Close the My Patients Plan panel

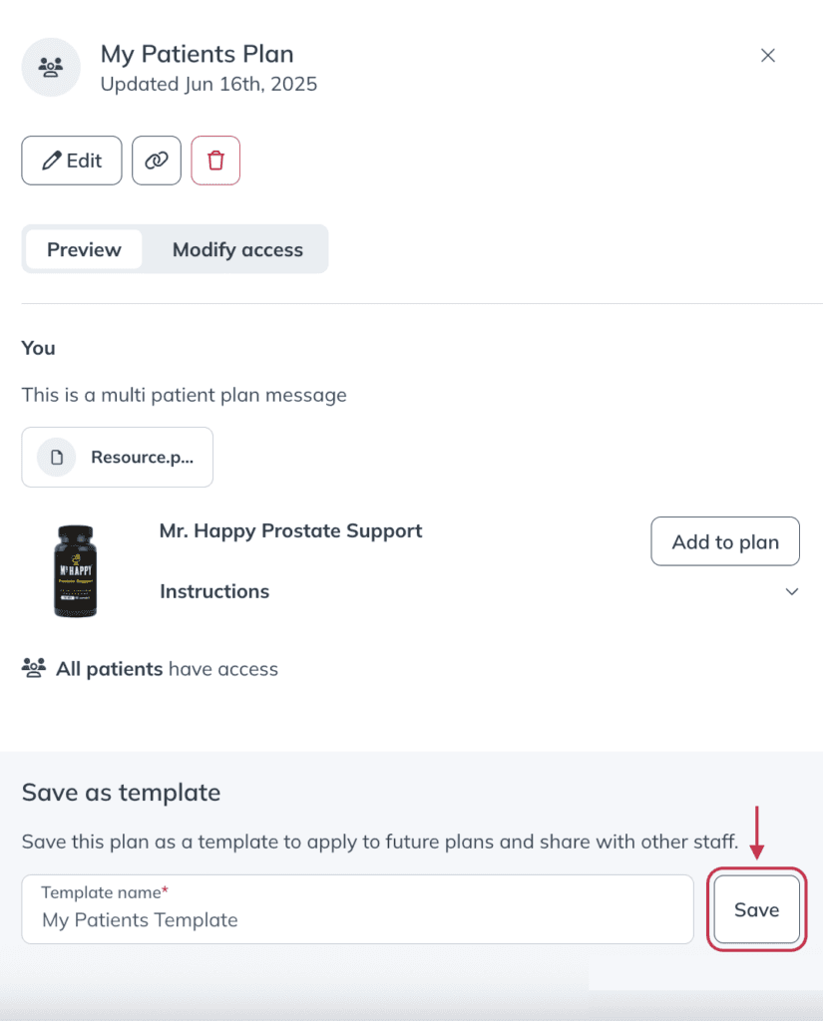pos(767,56)
